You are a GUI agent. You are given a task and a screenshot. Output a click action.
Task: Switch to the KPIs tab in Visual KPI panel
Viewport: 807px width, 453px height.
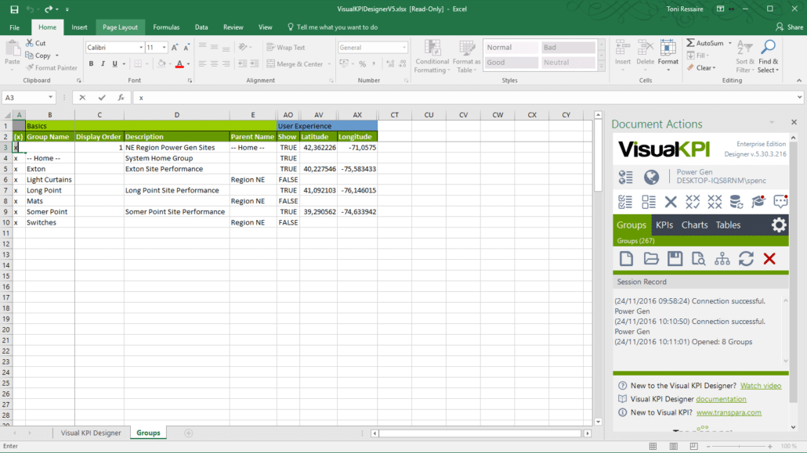coord(664,225)
